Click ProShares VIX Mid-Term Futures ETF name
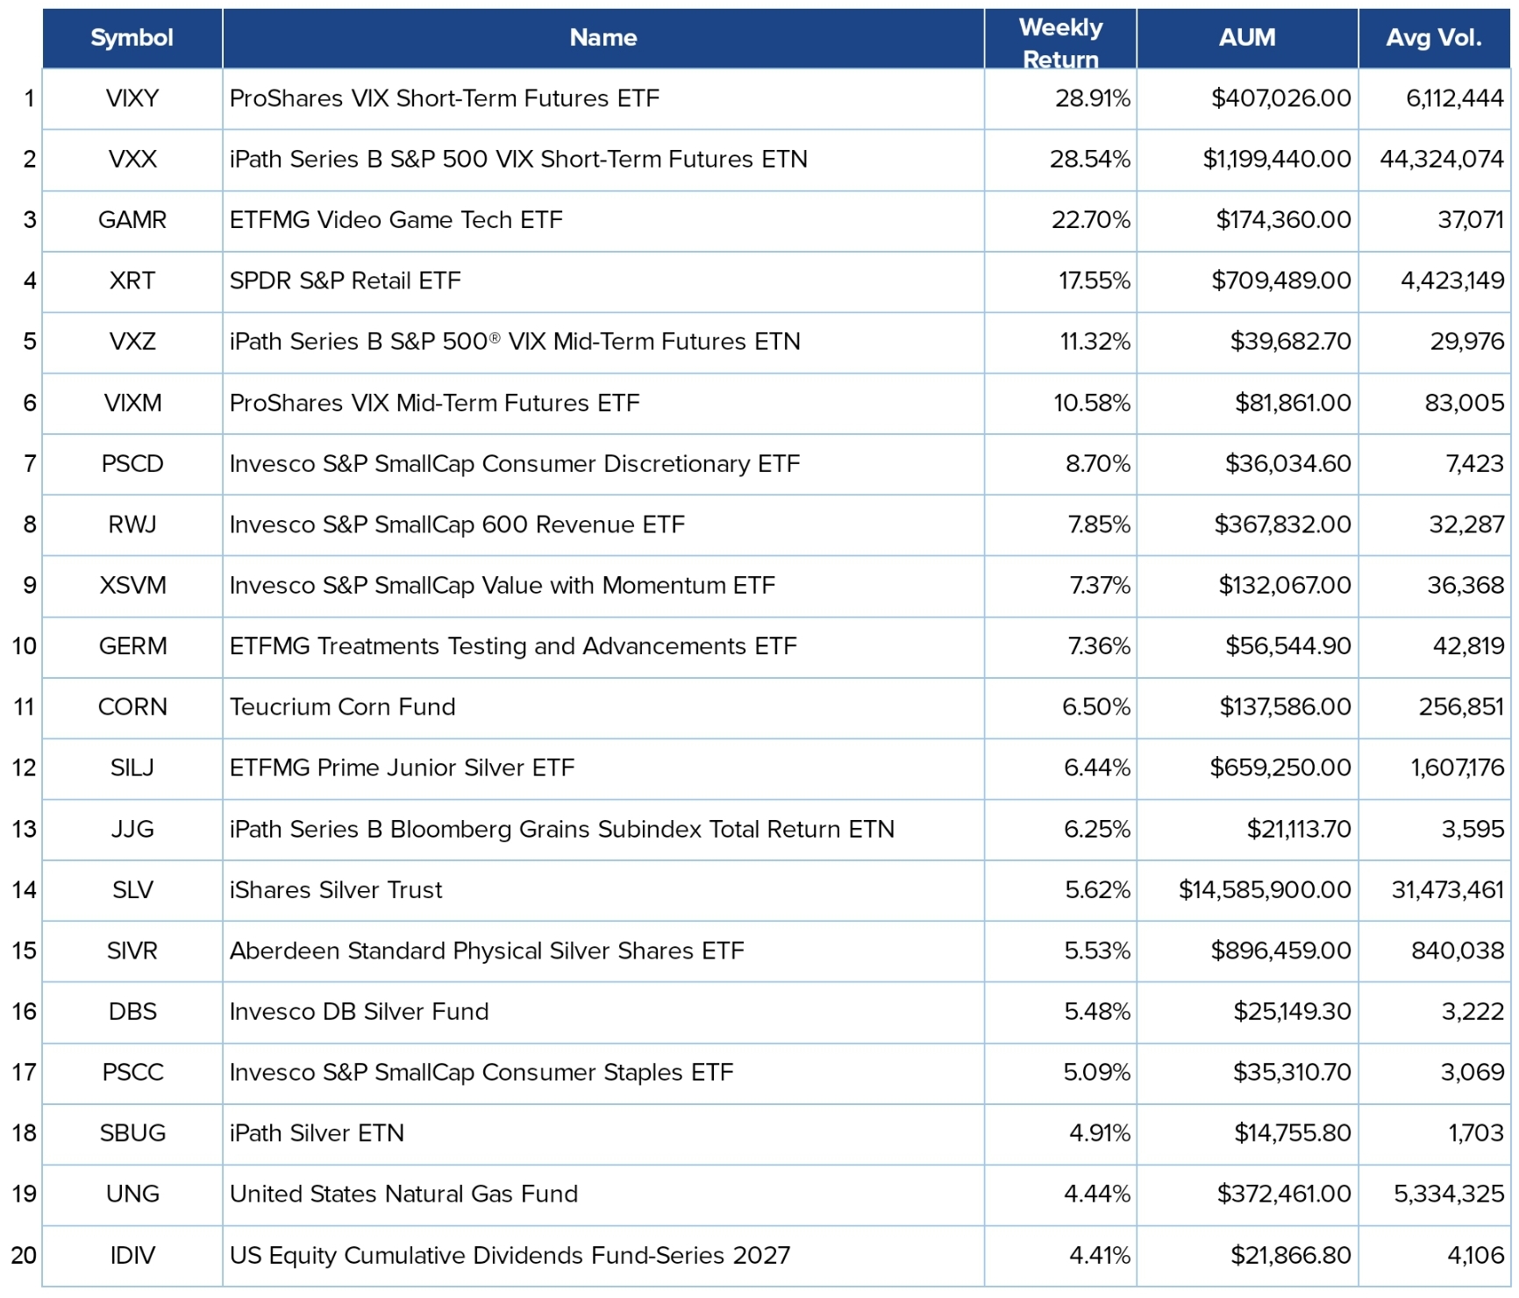Screen dimensions: 1519x1298 coord(435,403)
